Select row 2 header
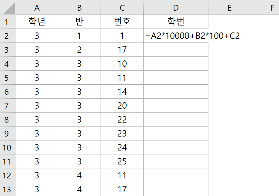279x196 pixels. tap(8, 36)
